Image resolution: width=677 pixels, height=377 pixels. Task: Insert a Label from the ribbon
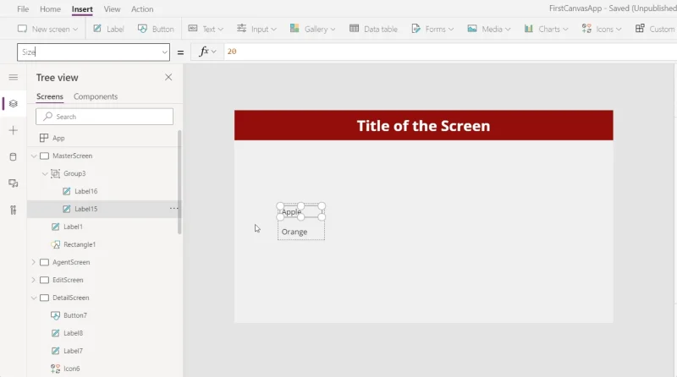coord(109,29)
